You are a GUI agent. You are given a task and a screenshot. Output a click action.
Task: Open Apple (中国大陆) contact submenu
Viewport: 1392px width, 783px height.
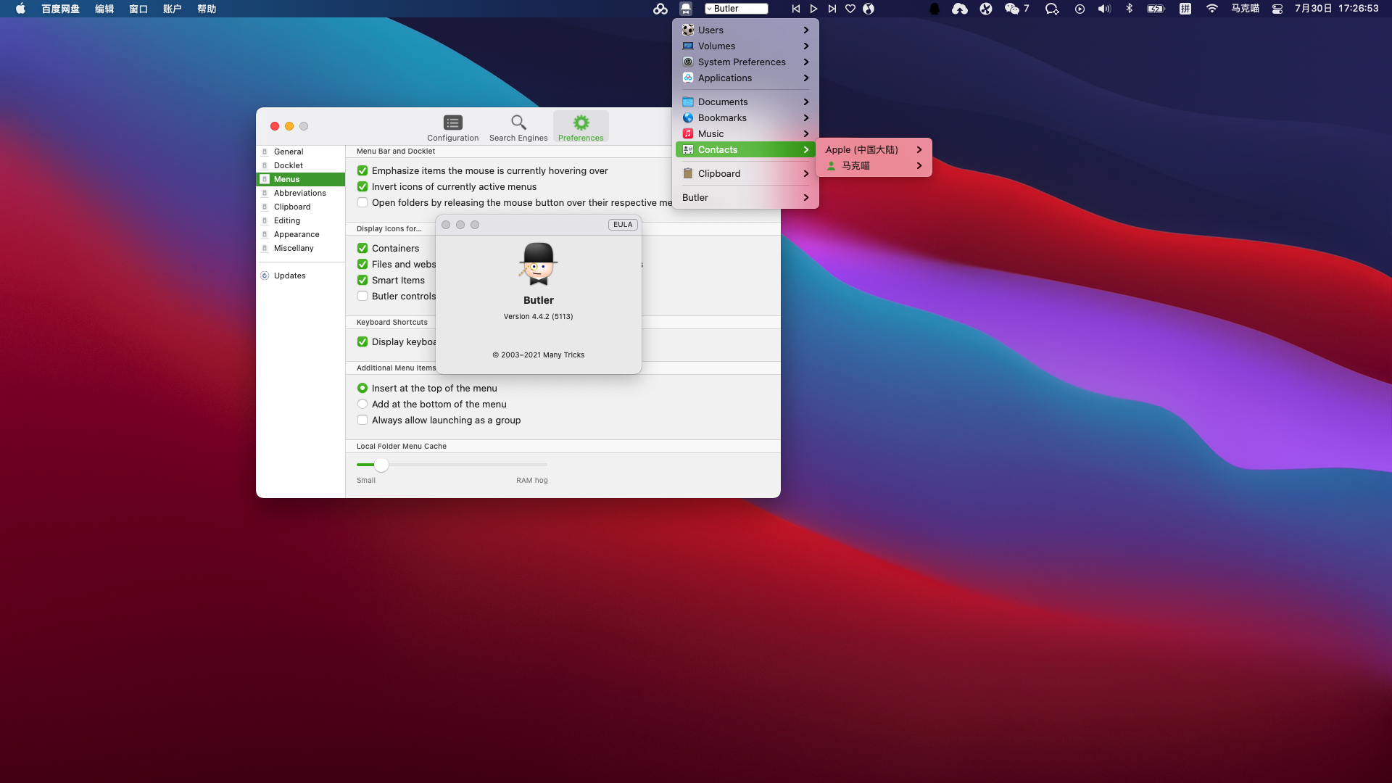pos(874,149)
